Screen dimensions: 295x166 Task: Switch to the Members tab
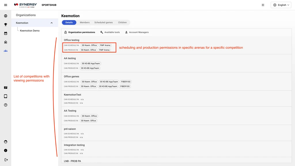click(x=85, y=22)
